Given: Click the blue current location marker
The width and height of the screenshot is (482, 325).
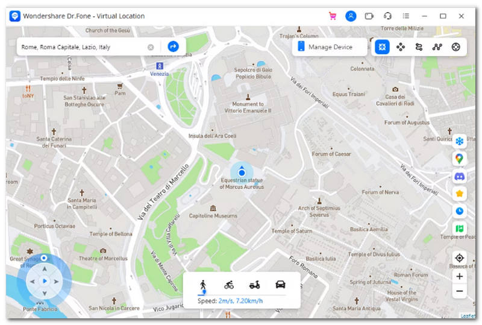Looking at the screenshot, I should (x=242, y=172).
